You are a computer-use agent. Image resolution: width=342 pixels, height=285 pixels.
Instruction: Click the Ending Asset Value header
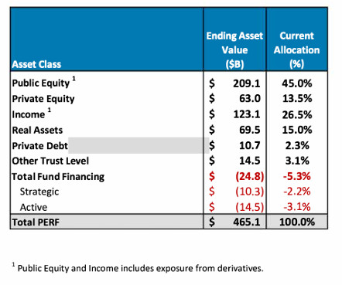[234, 50]
